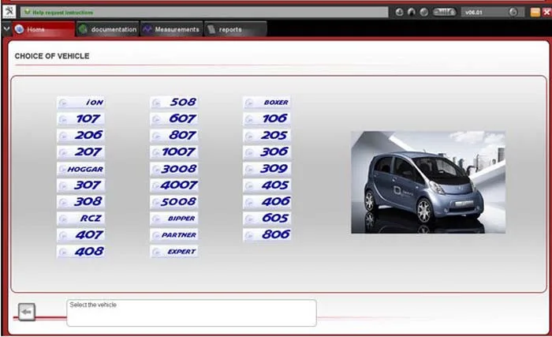The image size is (552, 337).
Task: Select the 307 vehicle
Action: 81,185
